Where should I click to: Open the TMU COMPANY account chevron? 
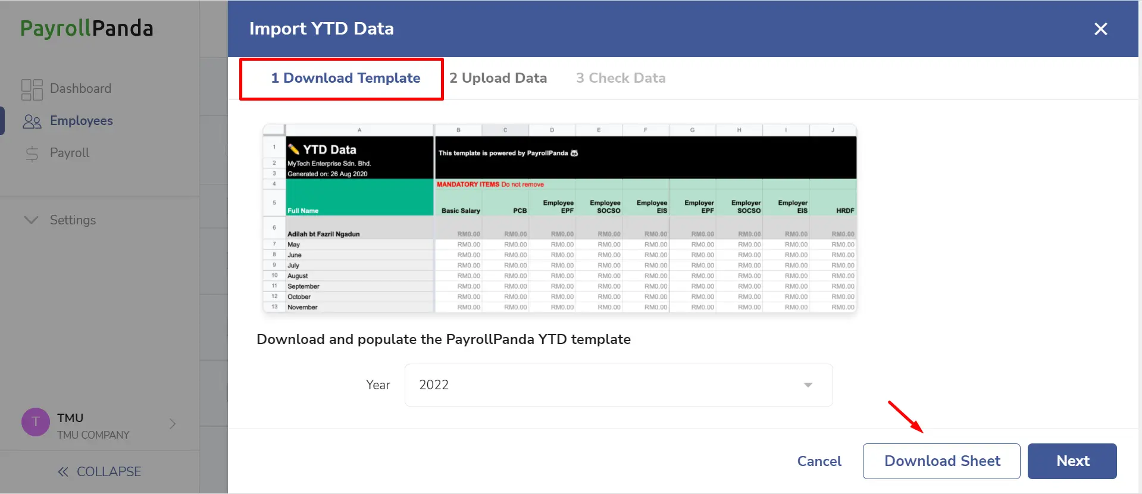click(x=173, y=424)
